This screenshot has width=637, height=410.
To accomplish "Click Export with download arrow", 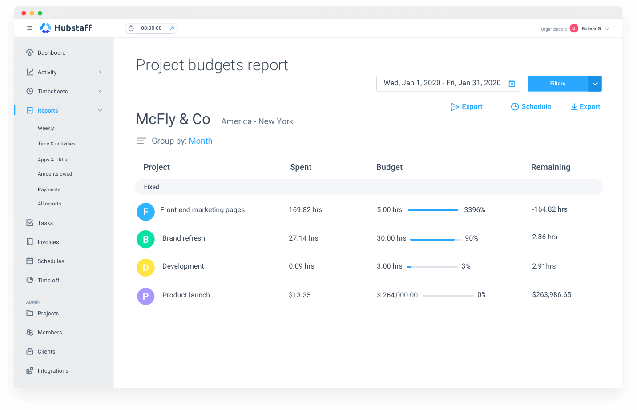I will [x=585, y=107].
